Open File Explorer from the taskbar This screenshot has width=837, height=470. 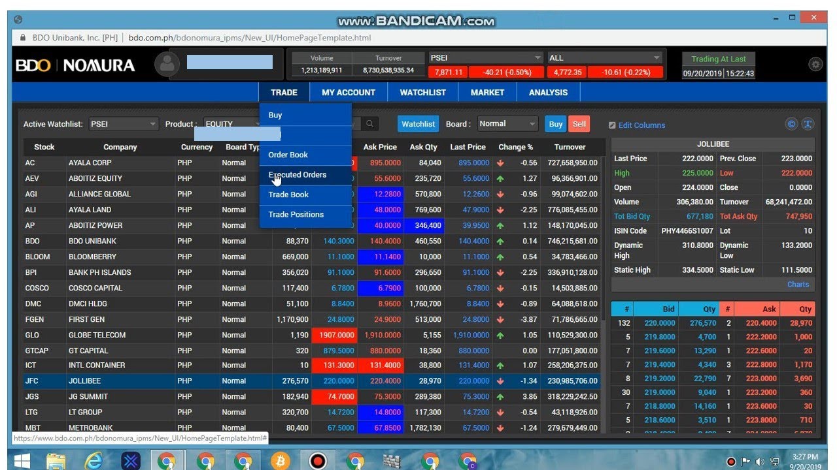click(56, 461)
